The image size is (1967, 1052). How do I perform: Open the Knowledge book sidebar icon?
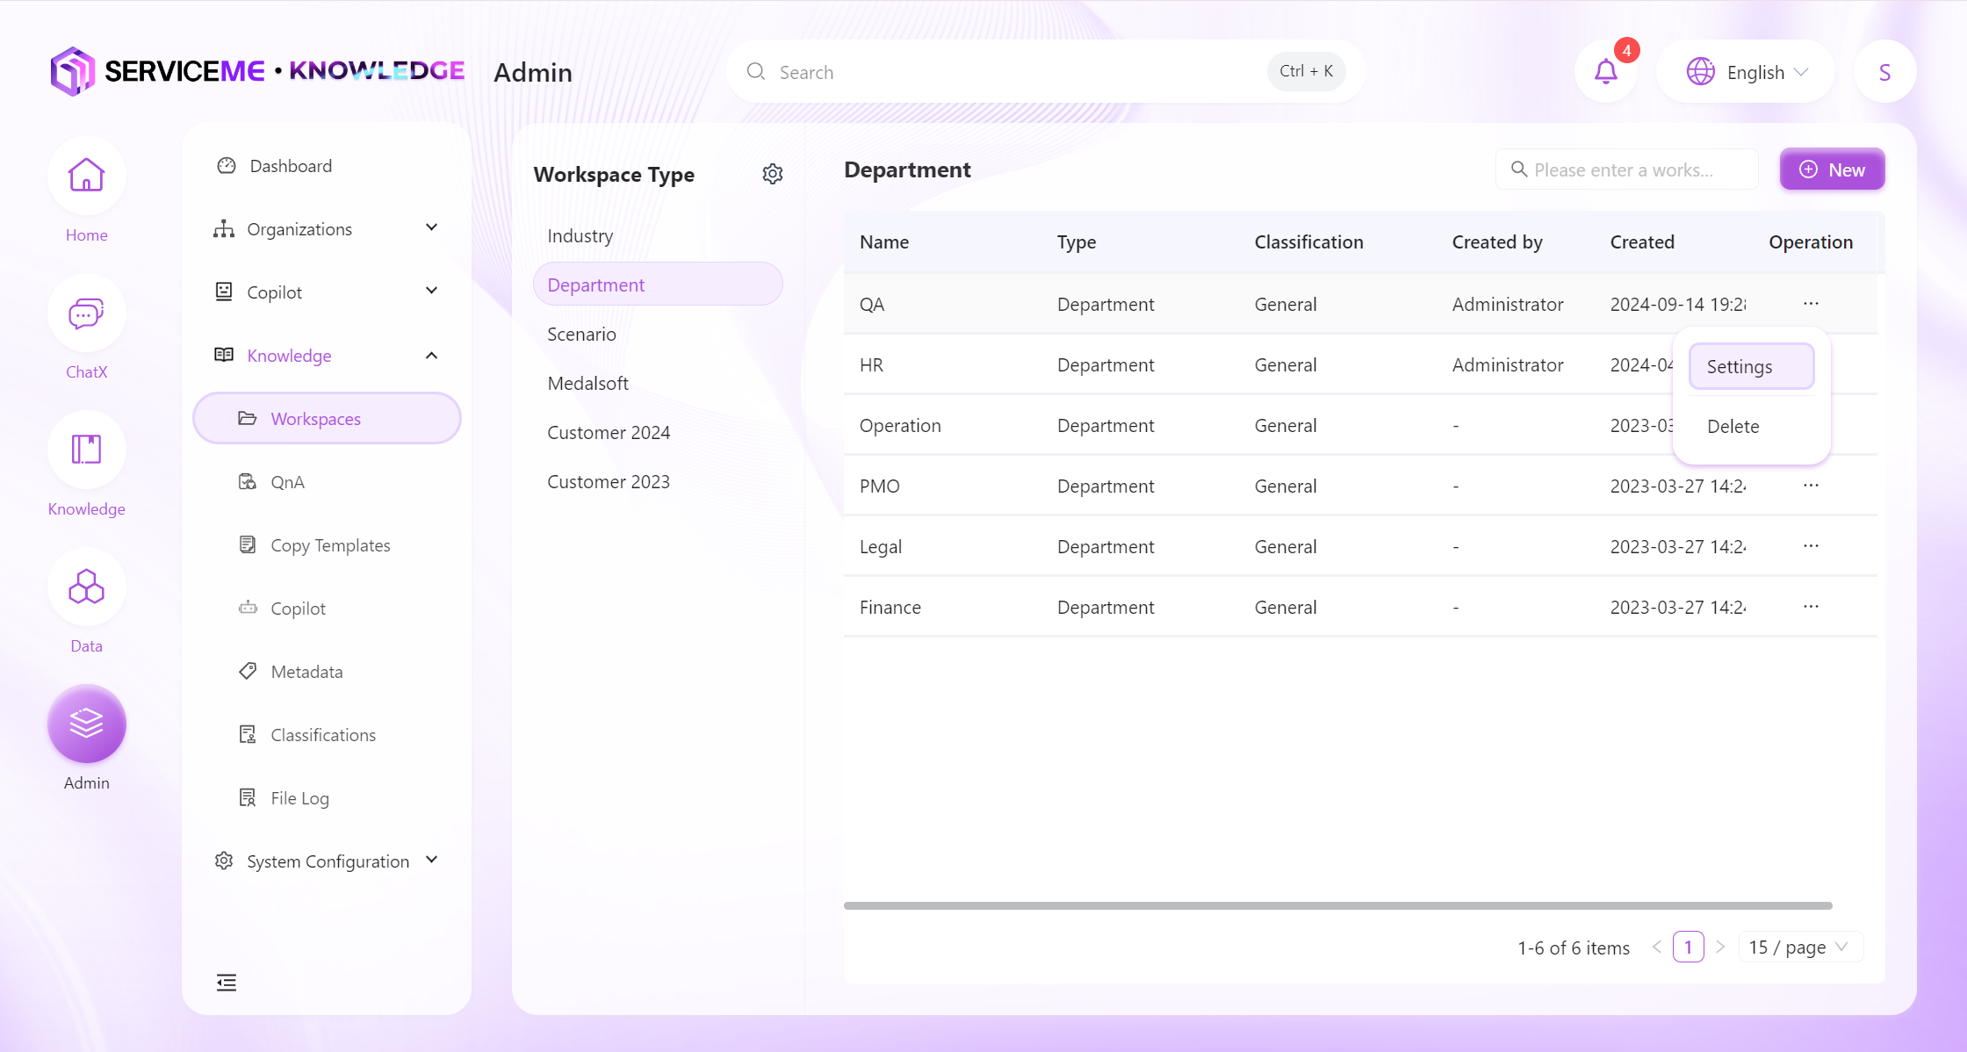point(86,450)
